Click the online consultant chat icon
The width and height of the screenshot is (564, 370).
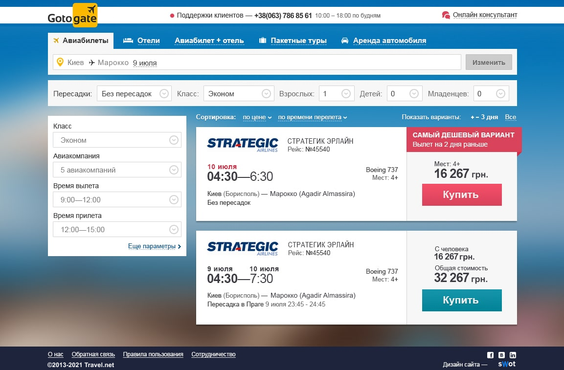tap(446, 15)
